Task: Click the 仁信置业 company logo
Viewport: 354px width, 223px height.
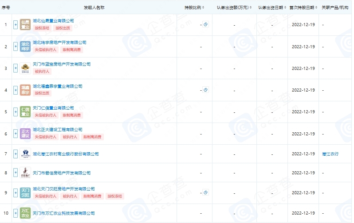Action: pyautogui.click(x=25, y=112)
